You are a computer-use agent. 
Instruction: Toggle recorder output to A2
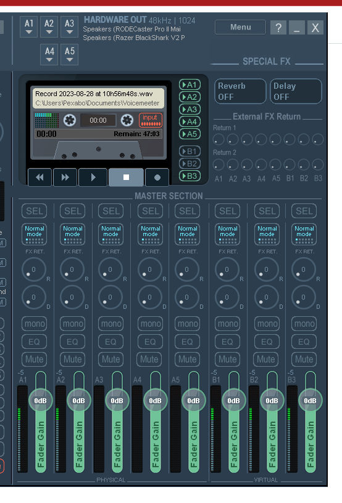point(190,97)
